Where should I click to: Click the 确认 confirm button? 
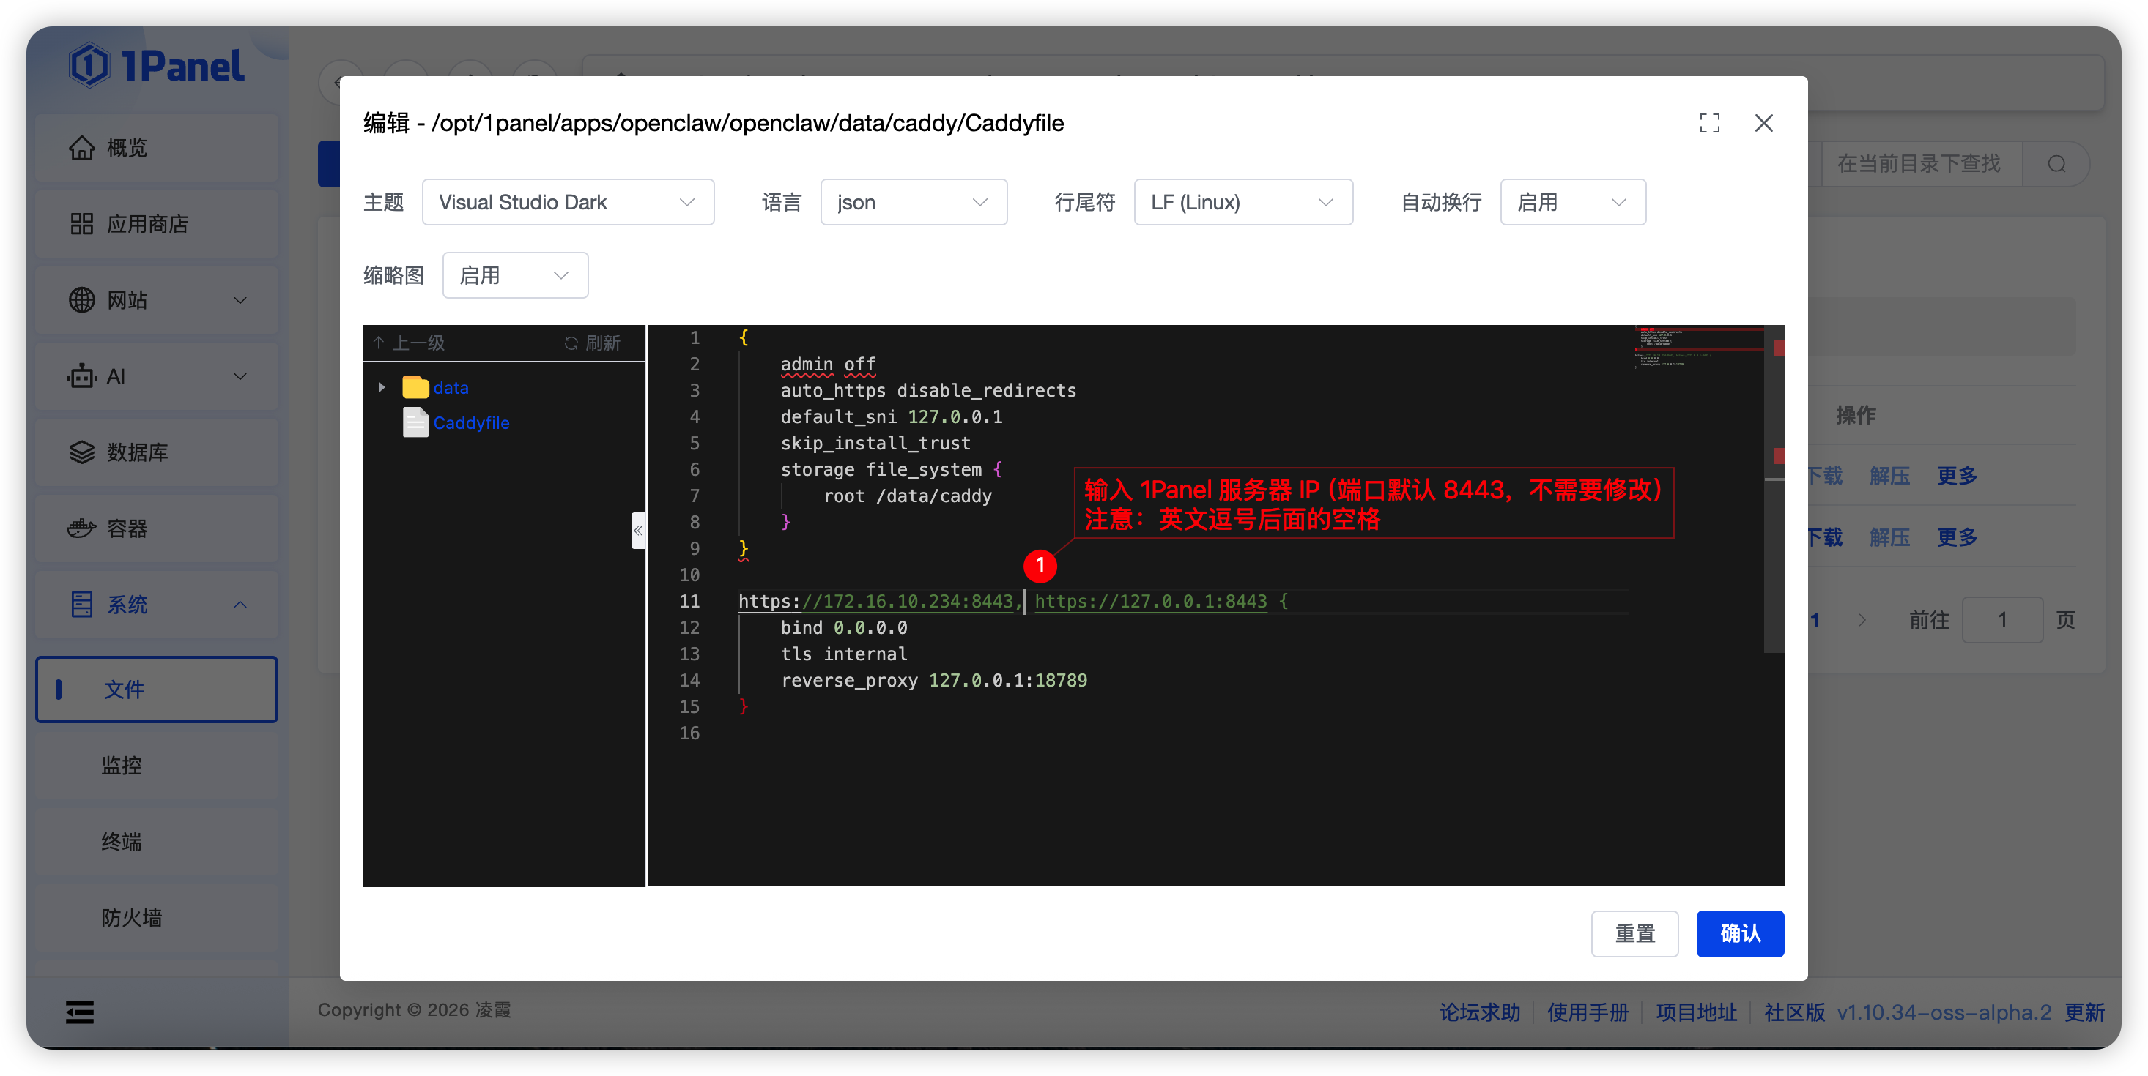pos(1739,933)
